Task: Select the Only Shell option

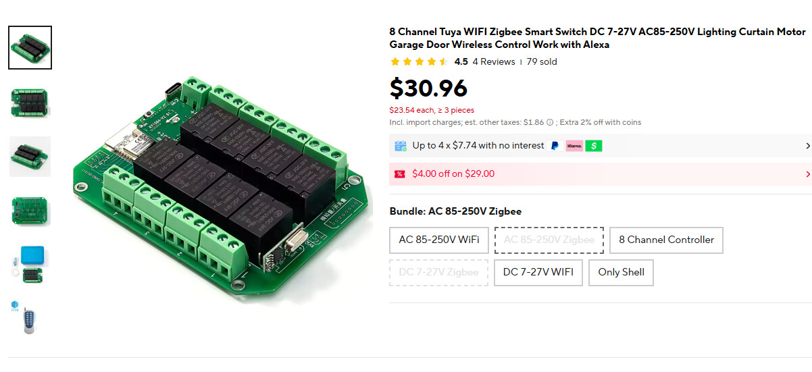Action: click(621, 273)
